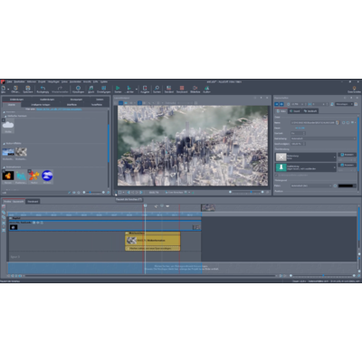The image size is (362, 362).
Task: Switch to the Timeline track view tab
Action: [14, 201]
